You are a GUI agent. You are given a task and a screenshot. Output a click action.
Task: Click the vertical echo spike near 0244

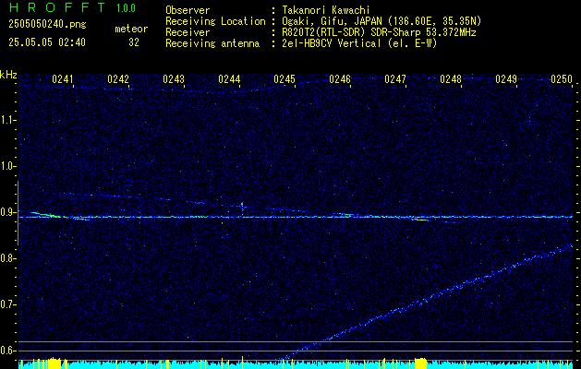[x=242, y=208]
